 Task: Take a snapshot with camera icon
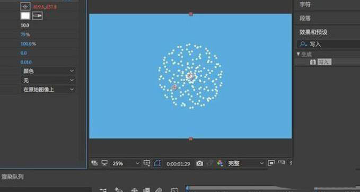tap(199, 163)
